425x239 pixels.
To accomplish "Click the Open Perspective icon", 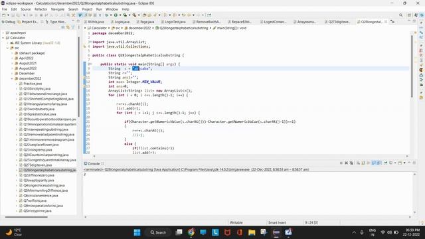I will [x=410, y=15].
